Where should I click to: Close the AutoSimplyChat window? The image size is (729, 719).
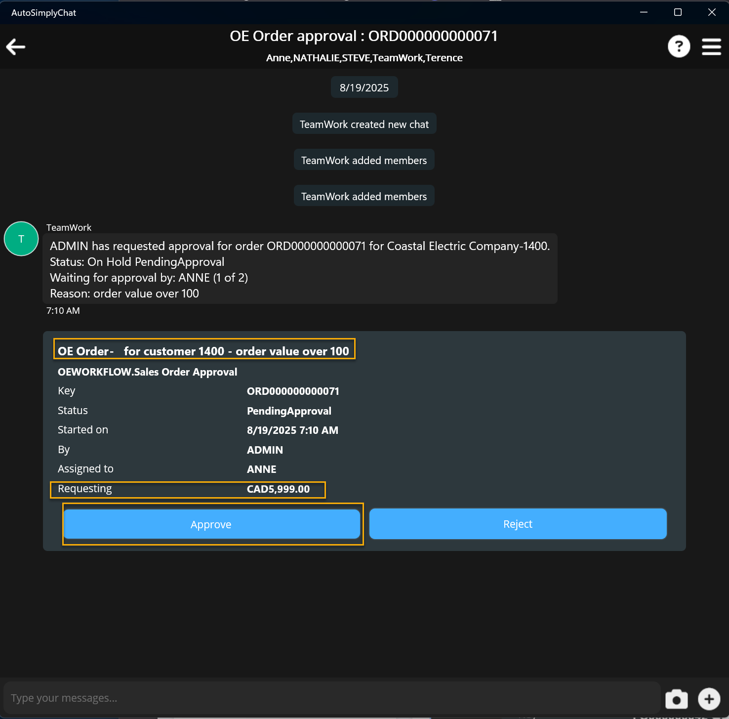coord(712,12)
